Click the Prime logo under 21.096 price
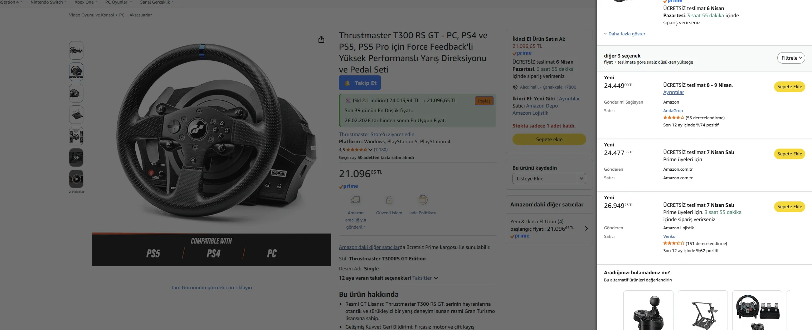This screenshot has height=330, width=812. (x=349, y=186)
